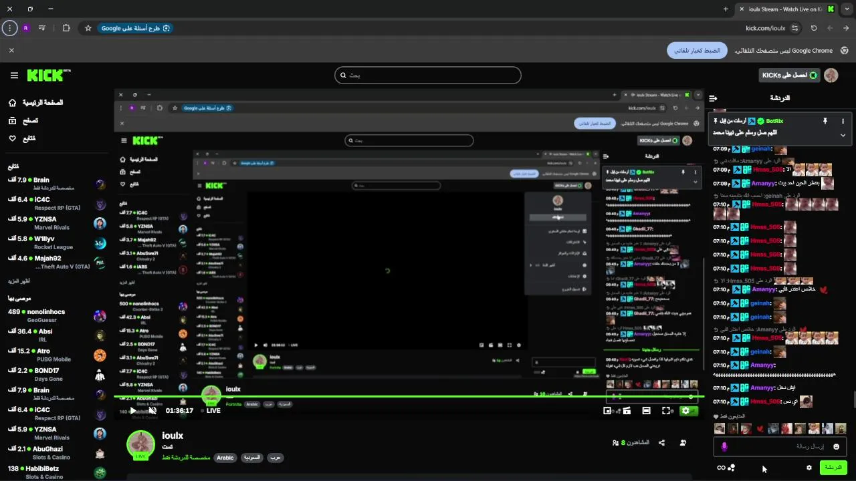Open the Kick hamburger sidebar menu
The width and height of the screenshot is (856, 481).
coord(14,75)
